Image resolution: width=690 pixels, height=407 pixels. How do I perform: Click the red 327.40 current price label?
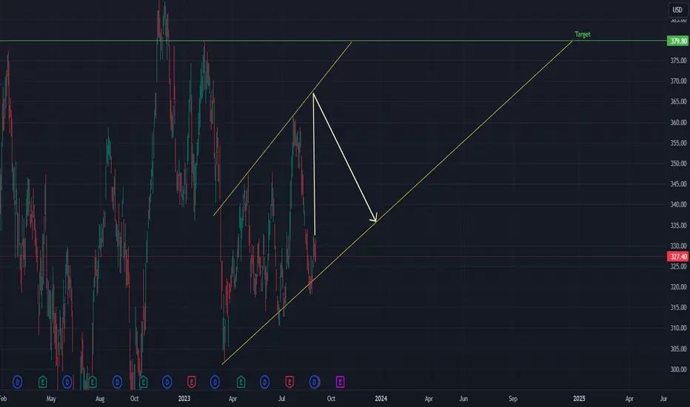coord(677,257)
